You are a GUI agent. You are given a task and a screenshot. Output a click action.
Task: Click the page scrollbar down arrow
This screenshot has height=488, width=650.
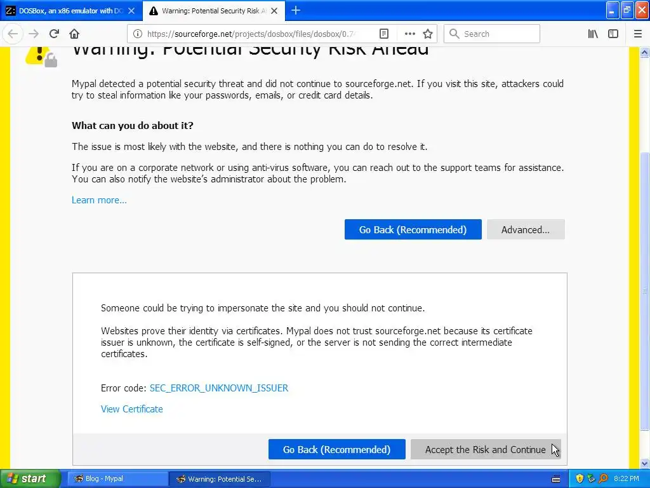645,463
